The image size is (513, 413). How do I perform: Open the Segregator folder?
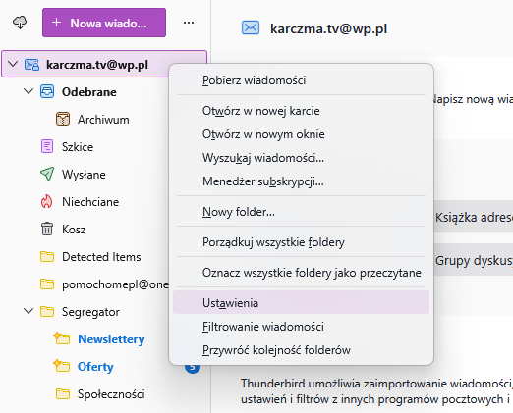[90, 312]
